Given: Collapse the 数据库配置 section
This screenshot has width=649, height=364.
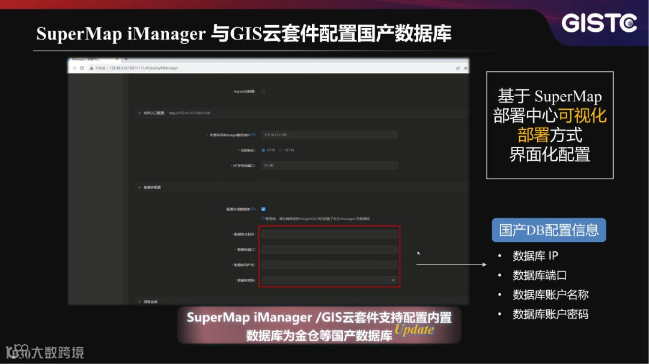Looking at the screenshot, I should [x=139, y=187].
